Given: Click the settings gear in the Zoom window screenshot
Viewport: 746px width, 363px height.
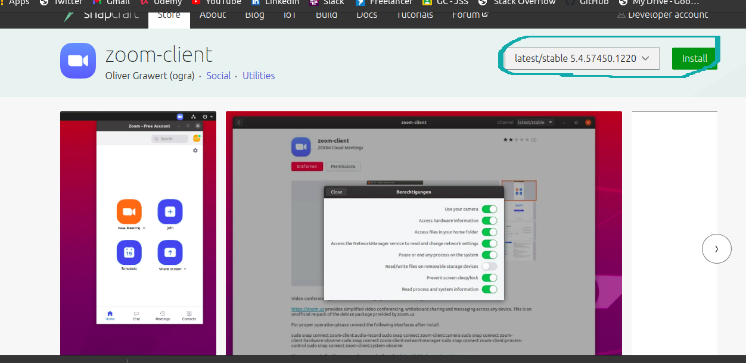Looking at the screenshot, I should [x=195, y=151].
